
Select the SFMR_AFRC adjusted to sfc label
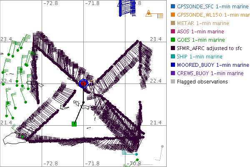point(205,48)
